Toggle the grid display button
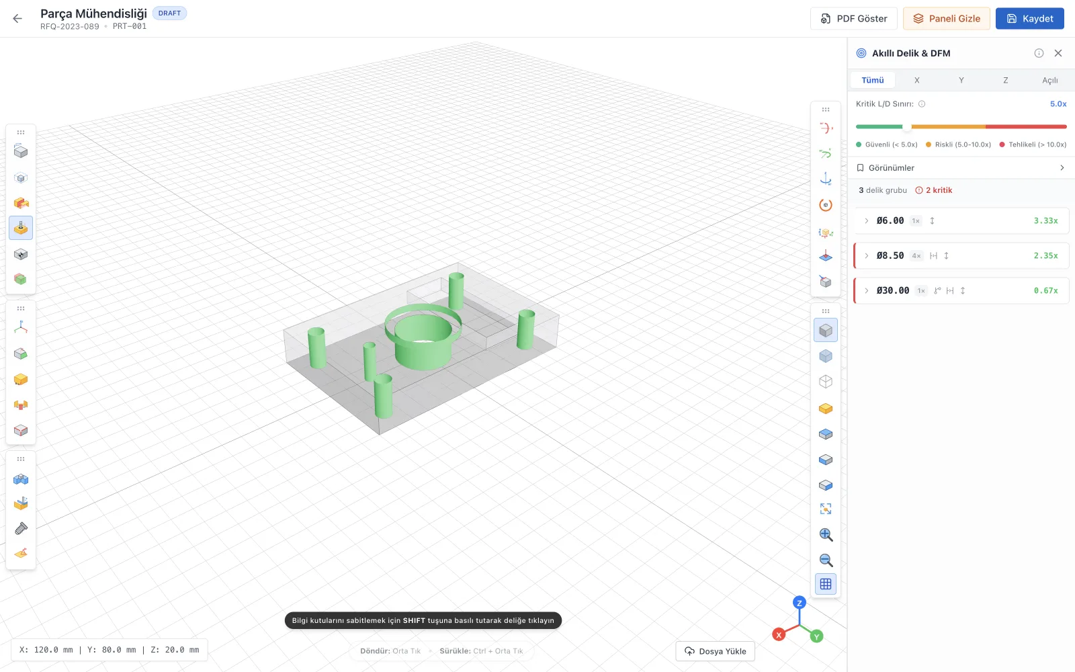The height and width of the screenshot is (672, 1075). tap(826, 584)
